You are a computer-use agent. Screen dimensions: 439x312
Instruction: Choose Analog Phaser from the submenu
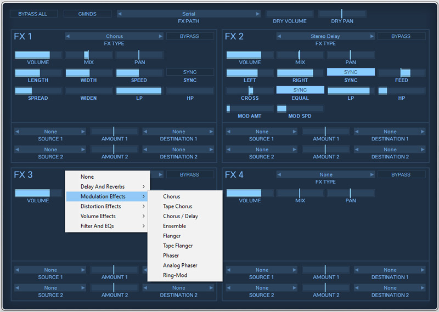[x=180, y=265]
